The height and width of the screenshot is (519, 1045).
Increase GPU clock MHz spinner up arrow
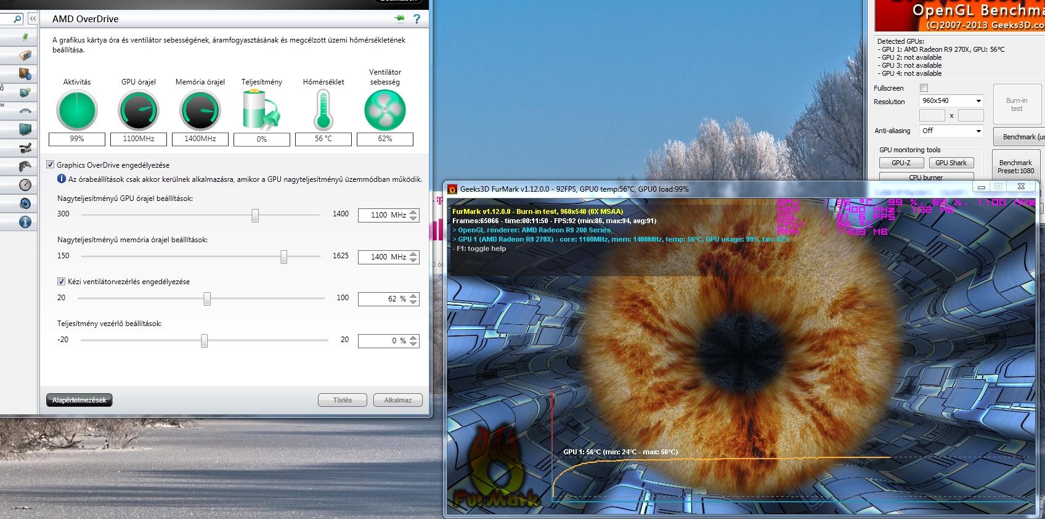[x=413, y=212]
